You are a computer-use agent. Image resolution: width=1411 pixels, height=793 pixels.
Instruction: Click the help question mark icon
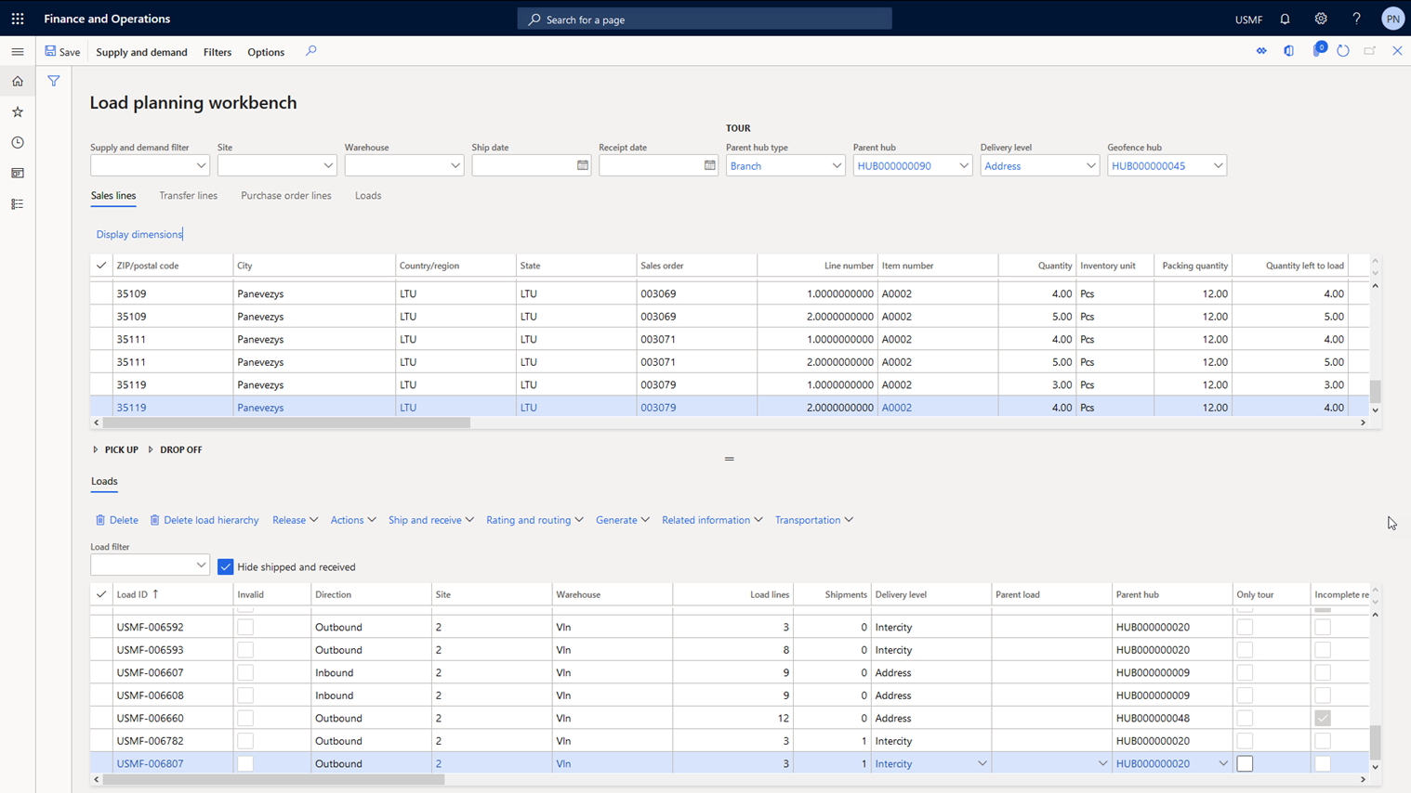pos(1356,19)
